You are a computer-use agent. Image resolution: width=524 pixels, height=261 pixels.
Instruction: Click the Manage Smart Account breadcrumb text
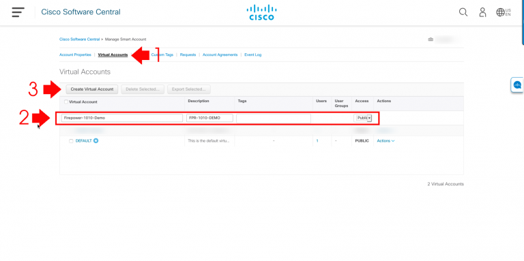tap(126, 40)
